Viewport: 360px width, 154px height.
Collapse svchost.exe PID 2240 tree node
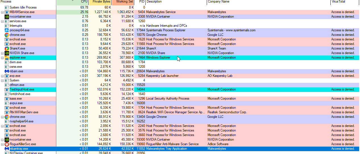coord(2,126)
